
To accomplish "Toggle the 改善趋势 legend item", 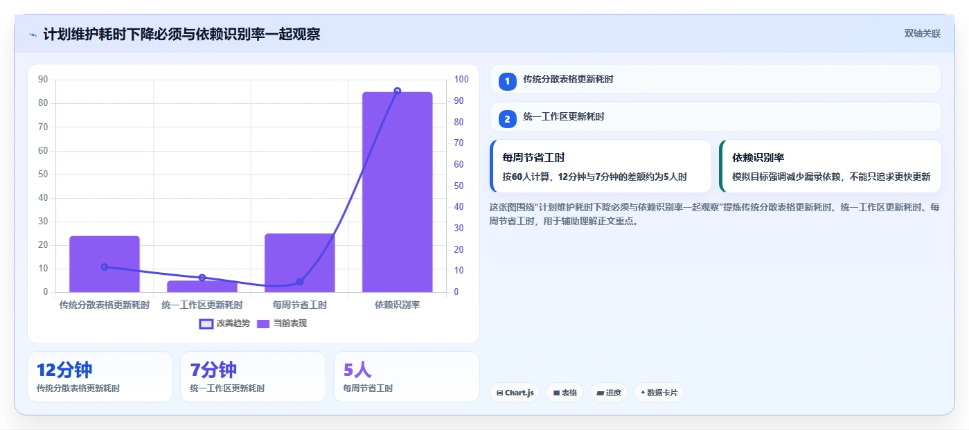I will point(224,323).
